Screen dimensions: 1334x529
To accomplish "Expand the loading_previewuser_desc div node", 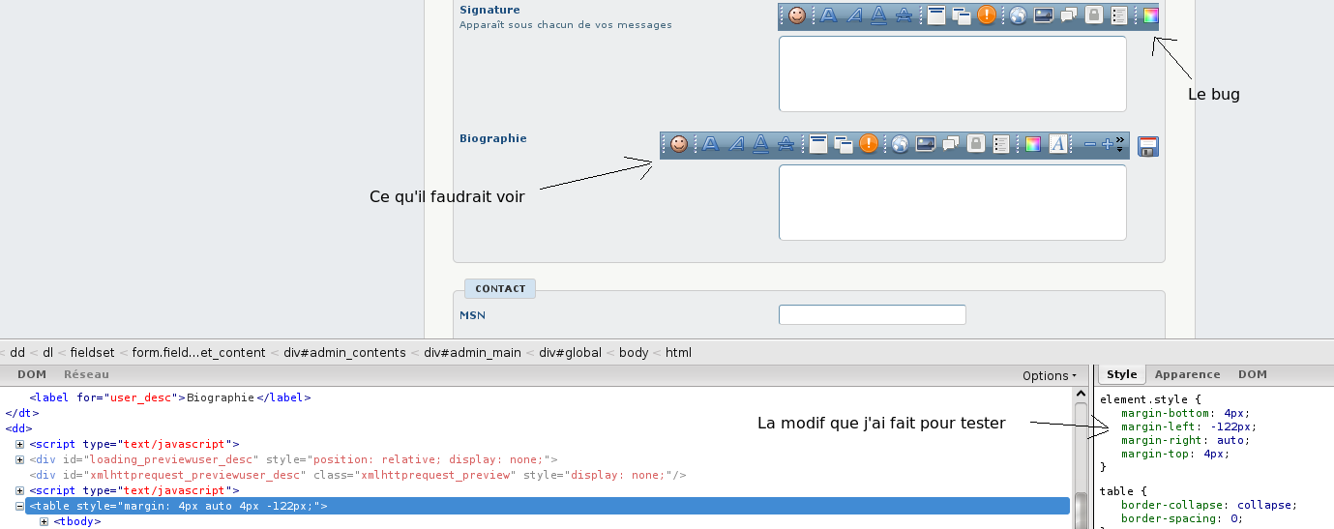I will click(19, 459).
